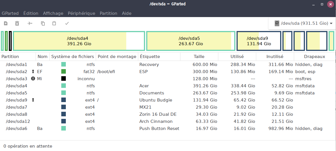Screen dimensions: 336x151
Task: Select the /dev/sda4 block in disk map
Action: point(79,41)
